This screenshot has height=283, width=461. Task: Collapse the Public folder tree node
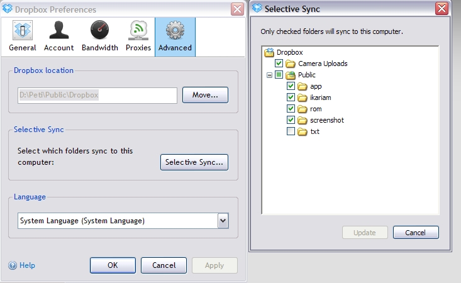[269, 75]
